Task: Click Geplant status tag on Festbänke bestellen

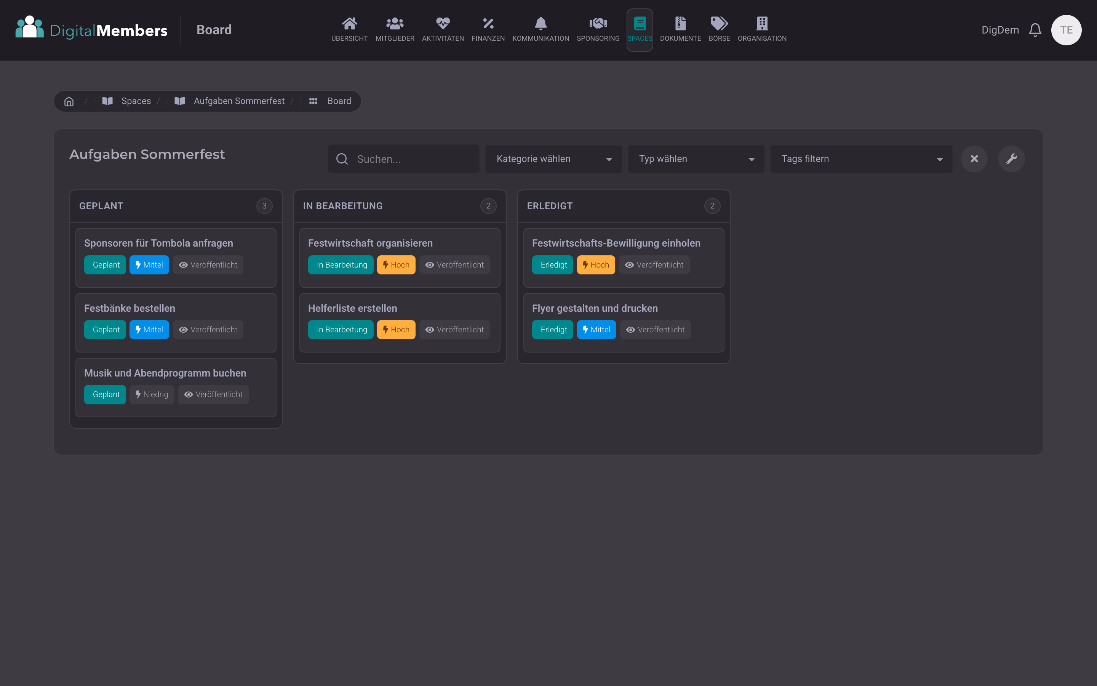Action: (105, 330)
